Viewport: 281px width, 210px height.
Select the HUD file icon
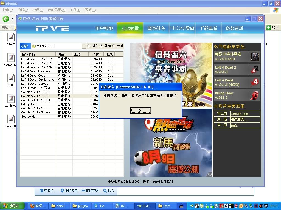(11, 78)
